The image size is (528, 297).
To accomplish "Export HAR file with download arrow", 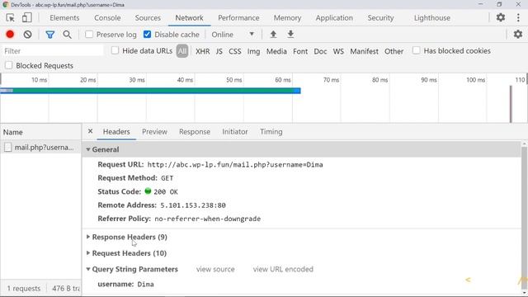I will (x=290, y=35).
